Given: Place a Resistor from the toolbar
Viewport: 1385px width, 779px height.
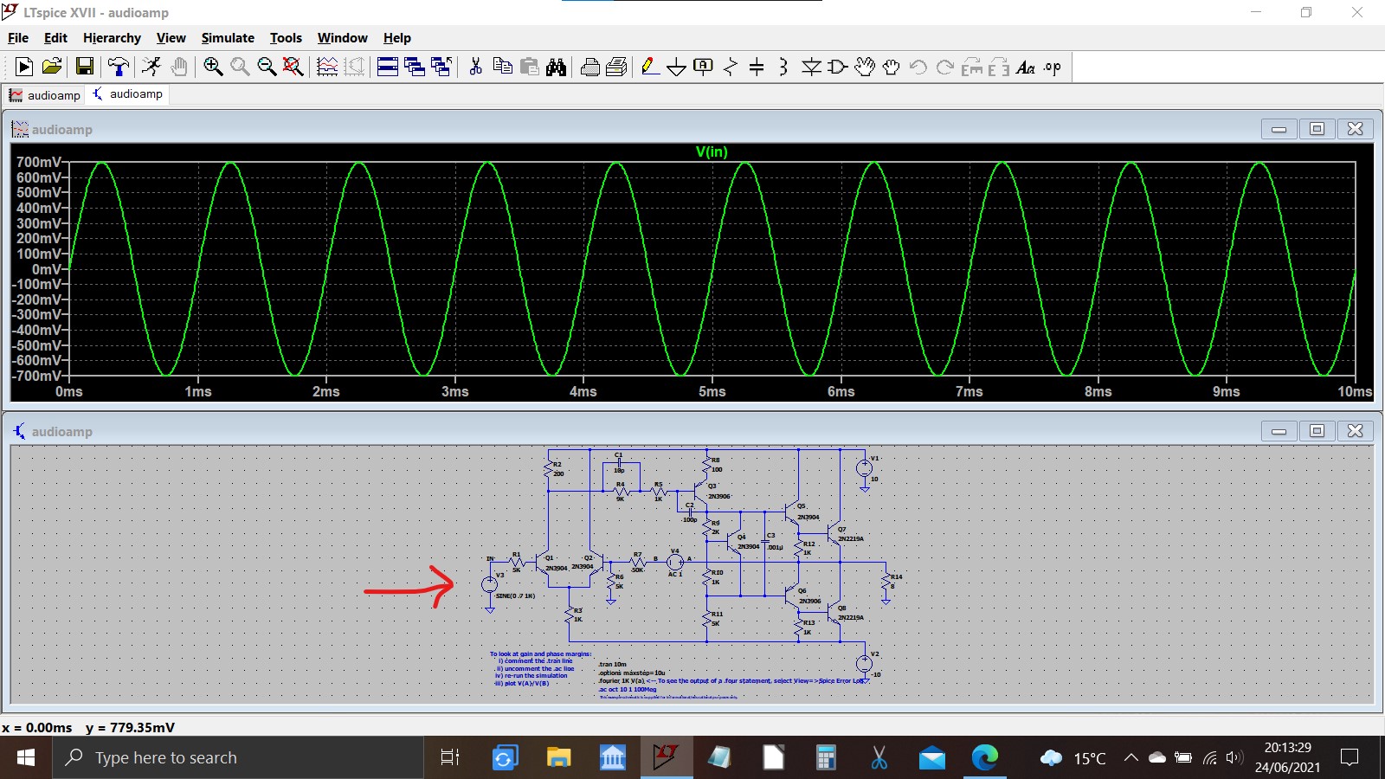Looking at the screenshot, I should (731, 67).
